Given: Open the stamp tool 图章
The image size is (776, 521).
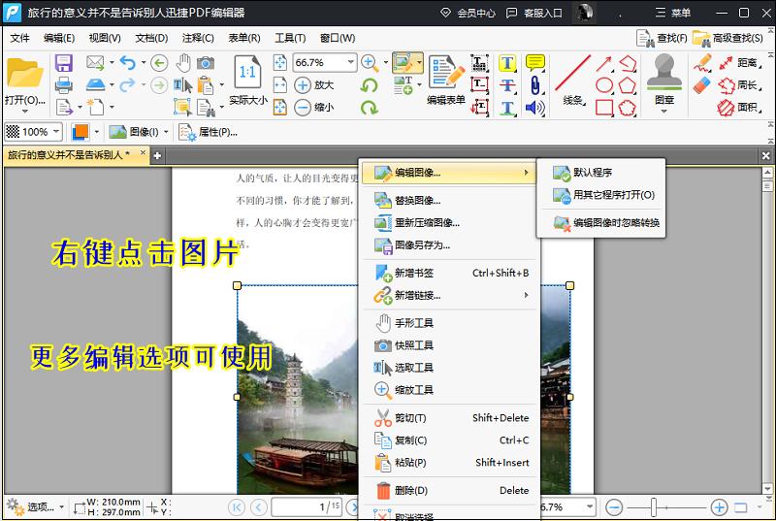Looking at the screenshot, I should click(664, 81).
